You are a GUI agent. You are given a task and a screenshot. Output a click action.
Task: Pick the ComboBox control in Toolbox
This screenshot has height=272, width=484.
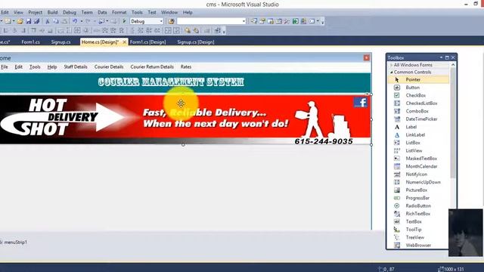pyautogui.click(x=418, y=111)
